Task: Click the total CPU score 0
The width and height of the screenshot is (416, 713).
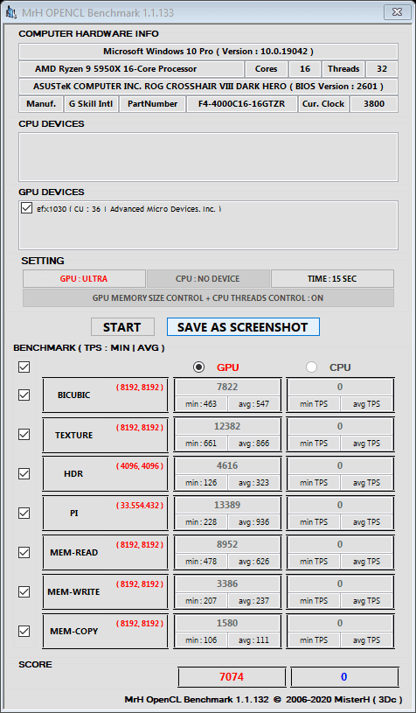Action: [344, 676]
